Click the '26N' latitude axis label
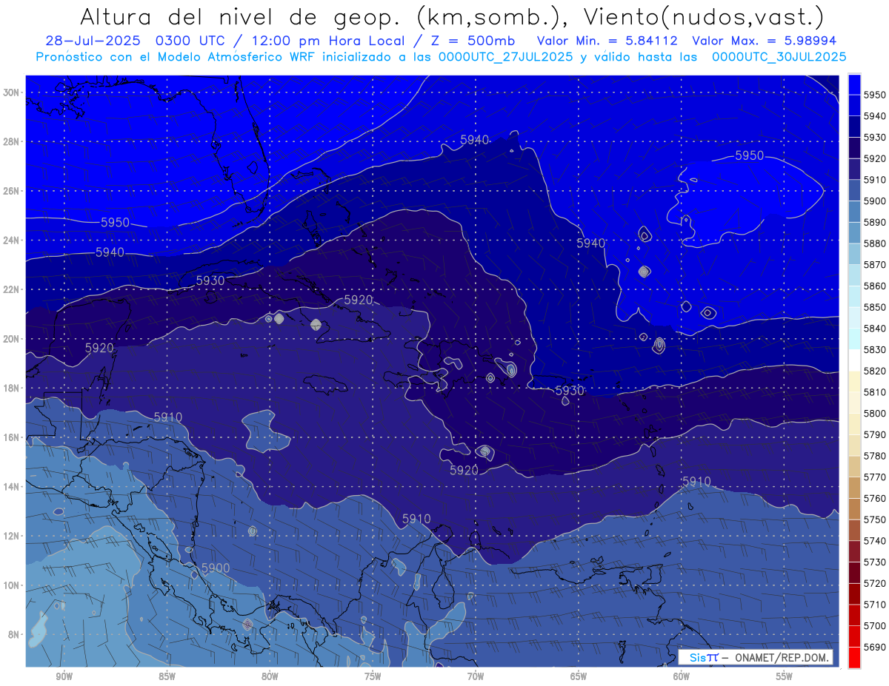This screenshot has height=686, width=889. pos(10,191)
